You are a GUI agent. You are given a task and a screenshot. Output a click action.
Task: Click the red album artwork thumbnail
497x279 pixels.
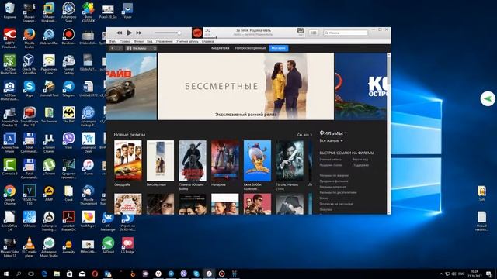pyautogui.click(x=197, y=33)
